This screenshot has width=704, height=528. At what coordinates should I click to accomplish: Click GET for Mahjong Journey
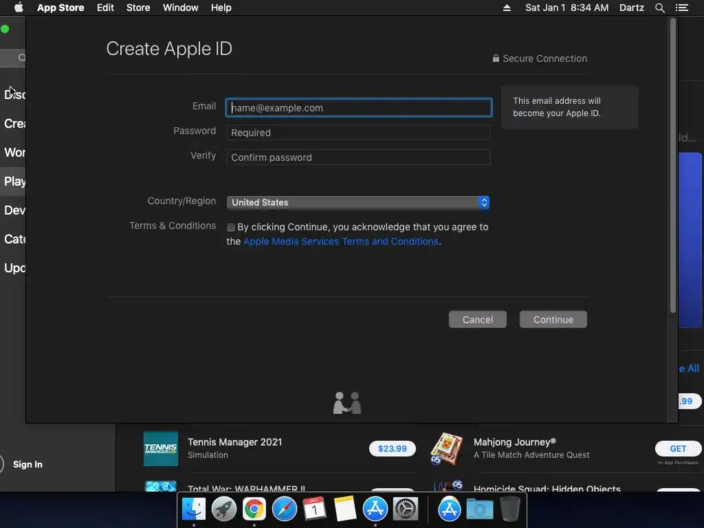pyautogui.click(x=678, y=448)
